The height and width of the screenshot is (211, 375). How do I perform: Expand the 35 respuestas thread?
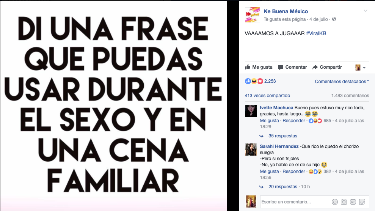[283, 136]
